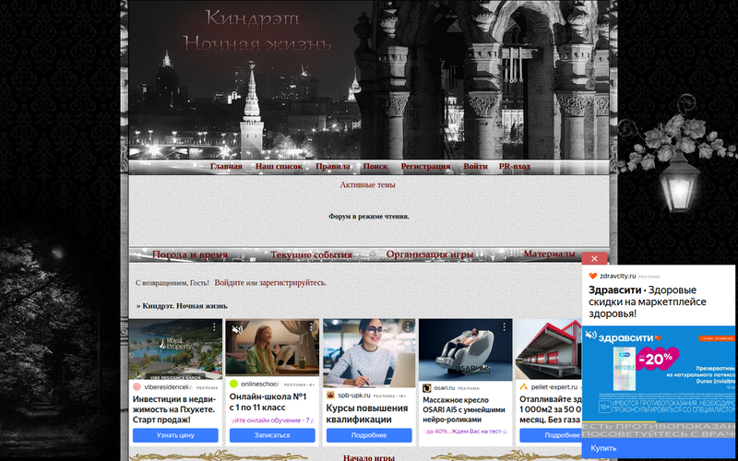Screen dimensions: 738x461
Task: Unmute the online school video ad
Action: tap(237, 329)
